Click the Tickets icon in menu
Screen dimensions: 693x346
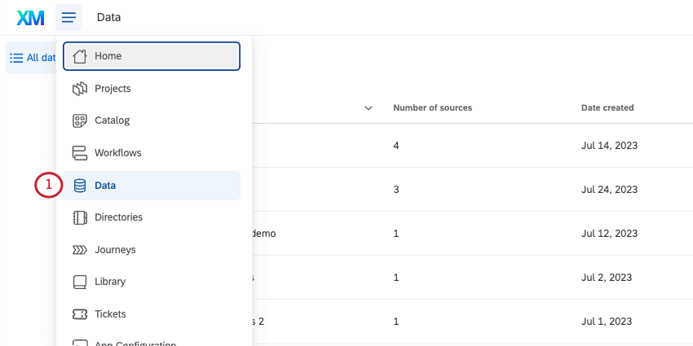(x=79, y=314)
